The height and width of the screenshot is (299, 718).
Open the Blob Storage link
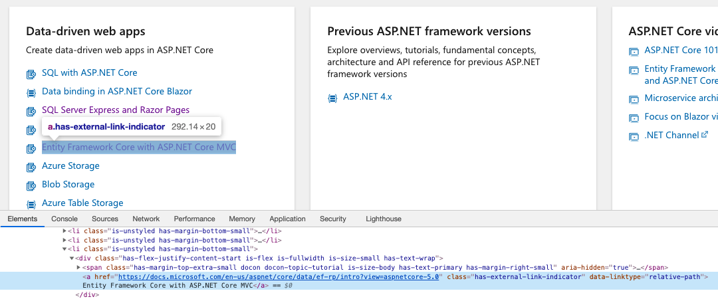(x=68, y=184)
